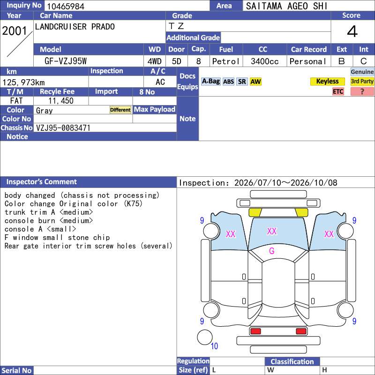Viewport: 375px width, 375px height.
Task: Select the Keyless equipment badge
Action: pos(327,81)
